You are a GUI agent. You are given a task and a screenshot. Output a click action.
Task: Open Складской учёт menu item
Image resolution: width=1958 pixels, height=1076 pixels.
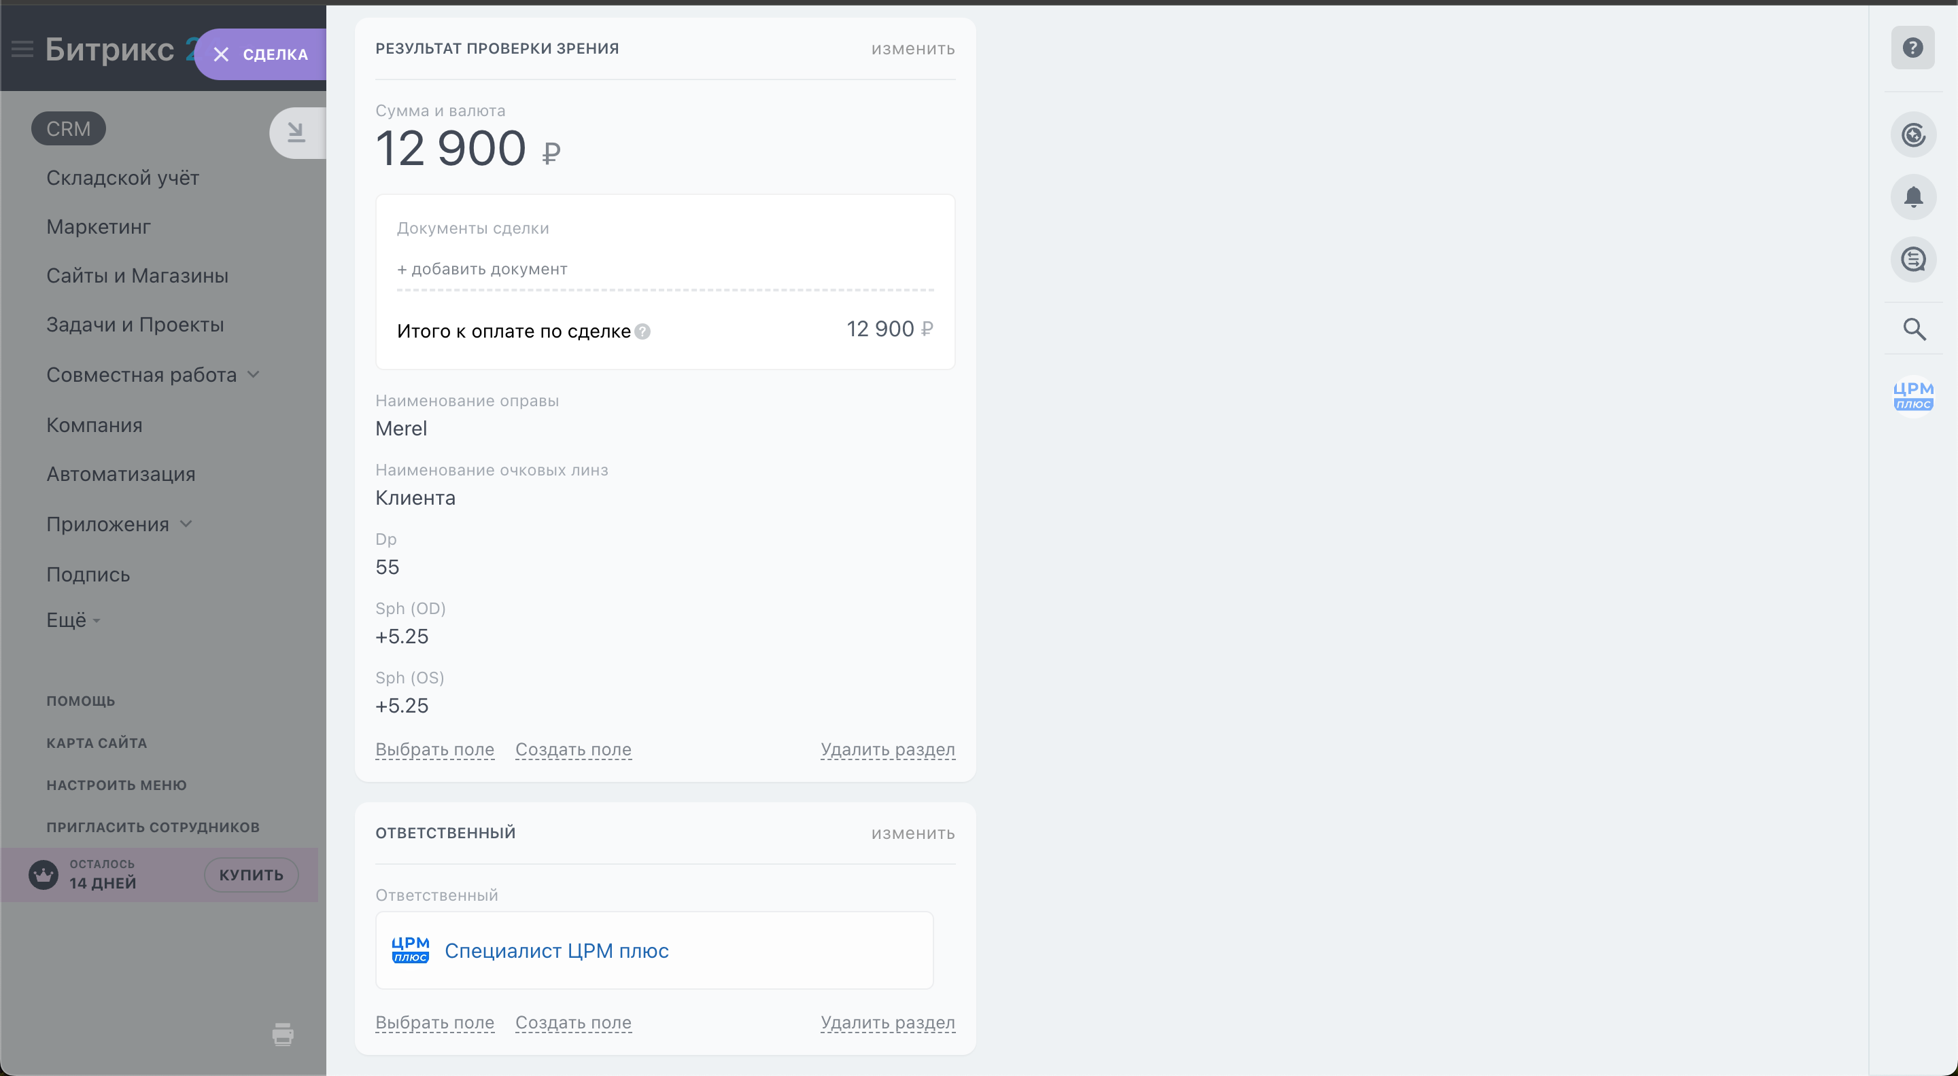click(x=122, y=178)
